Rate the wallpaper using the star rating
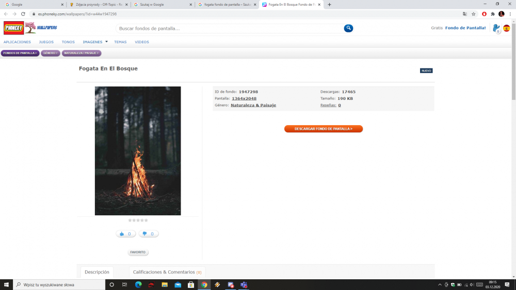This screenshot has height=290, width=516. [138, 220]
